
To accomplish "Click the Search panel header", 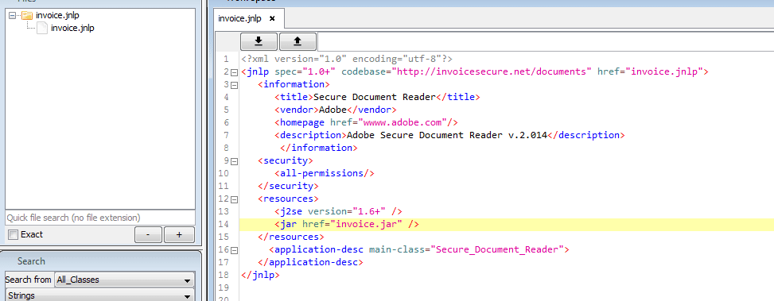I will 31,261.
